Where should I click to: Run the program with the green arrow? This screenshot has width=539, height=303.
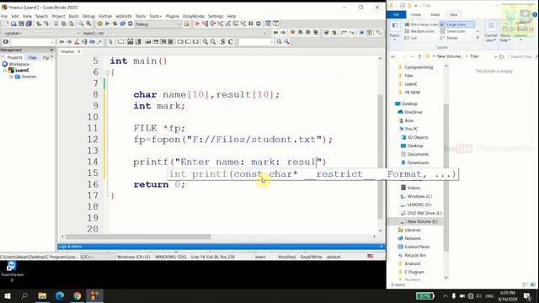107,24
